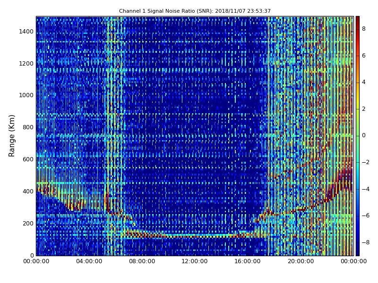Click the 600 tick label on the range axis
Image resolution: width=378 pixels, height=283 pixels.
tap(28, 159)
